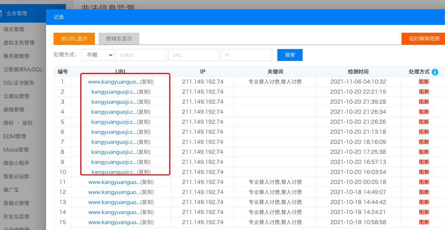Open the URL link in row 1
Image resolution: width=445 pixels, height=230 pixels.
click(114, 82)
